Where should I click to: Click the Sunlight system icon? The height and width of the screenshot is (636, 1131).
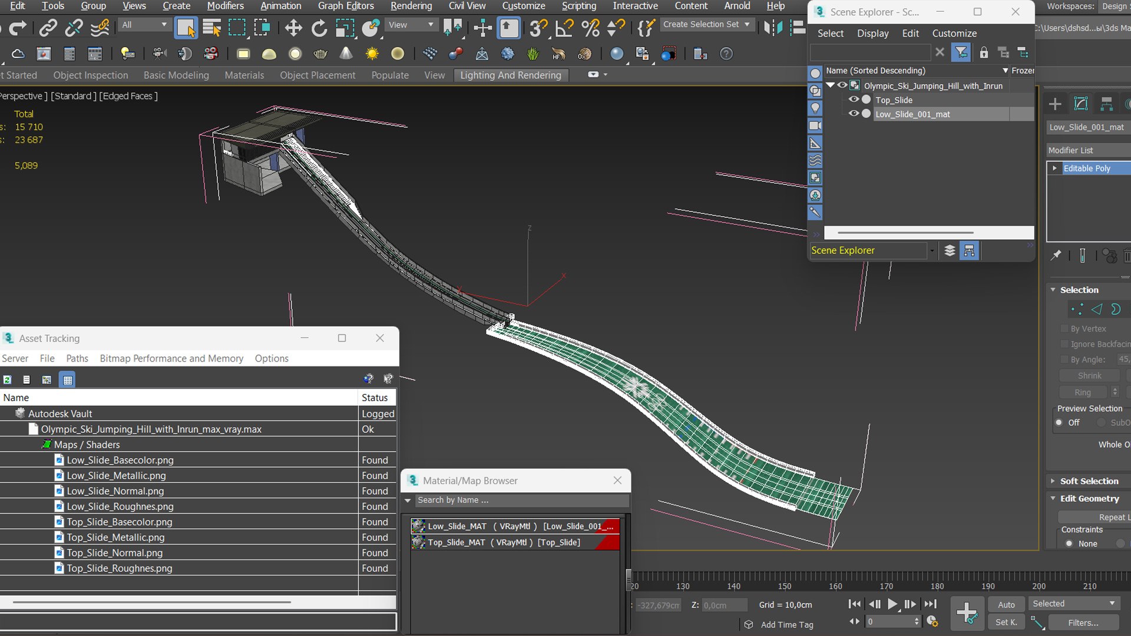[x=372, y=54]
